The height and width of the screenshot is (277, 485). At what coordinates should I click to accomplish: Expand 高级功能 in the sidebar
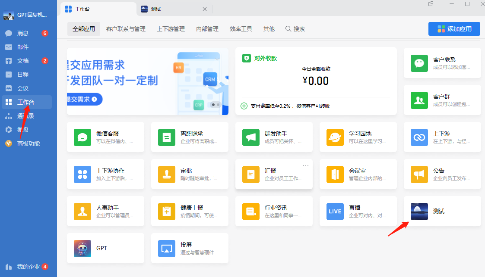pyautogui.click(x=28, y=143)
